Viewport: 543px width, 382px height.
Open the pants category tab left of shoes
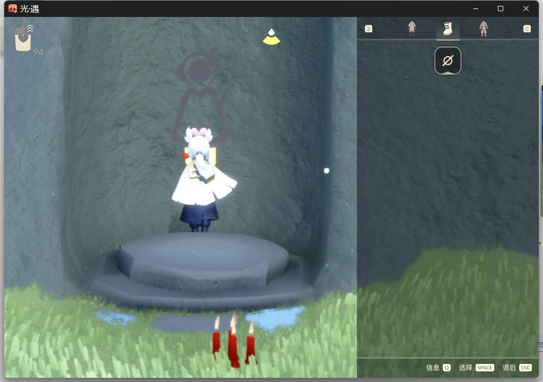[x=411, y=29]
